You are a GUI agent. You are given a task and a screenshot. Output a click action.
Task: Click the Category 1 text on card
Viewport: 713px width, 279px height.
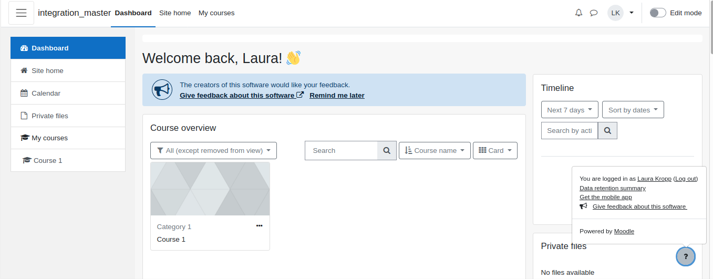click(x=174, y=226)
